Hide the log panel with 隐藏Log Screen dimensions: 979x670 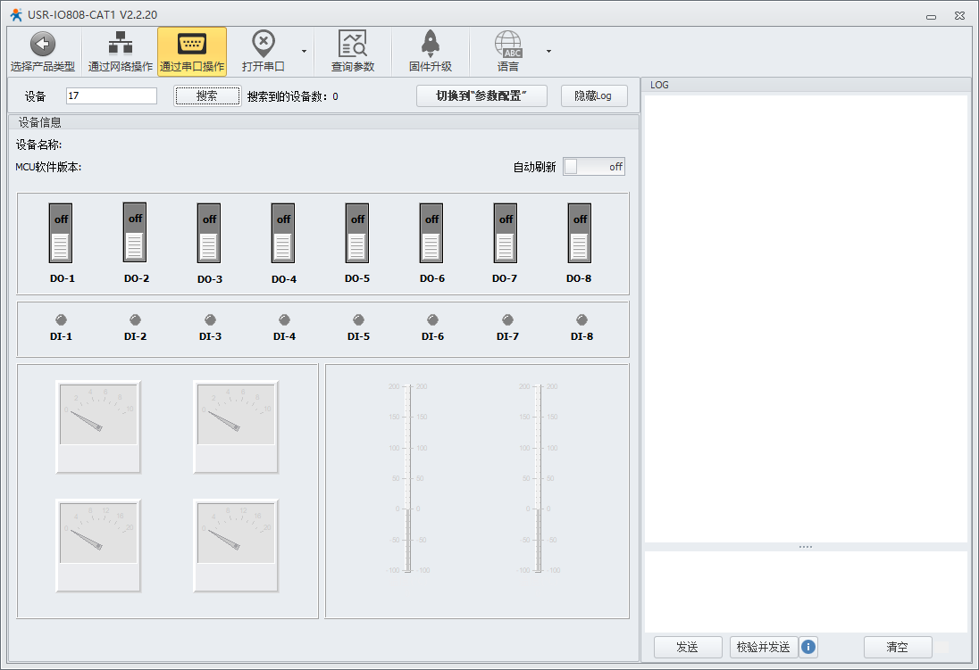pos(594,96)
